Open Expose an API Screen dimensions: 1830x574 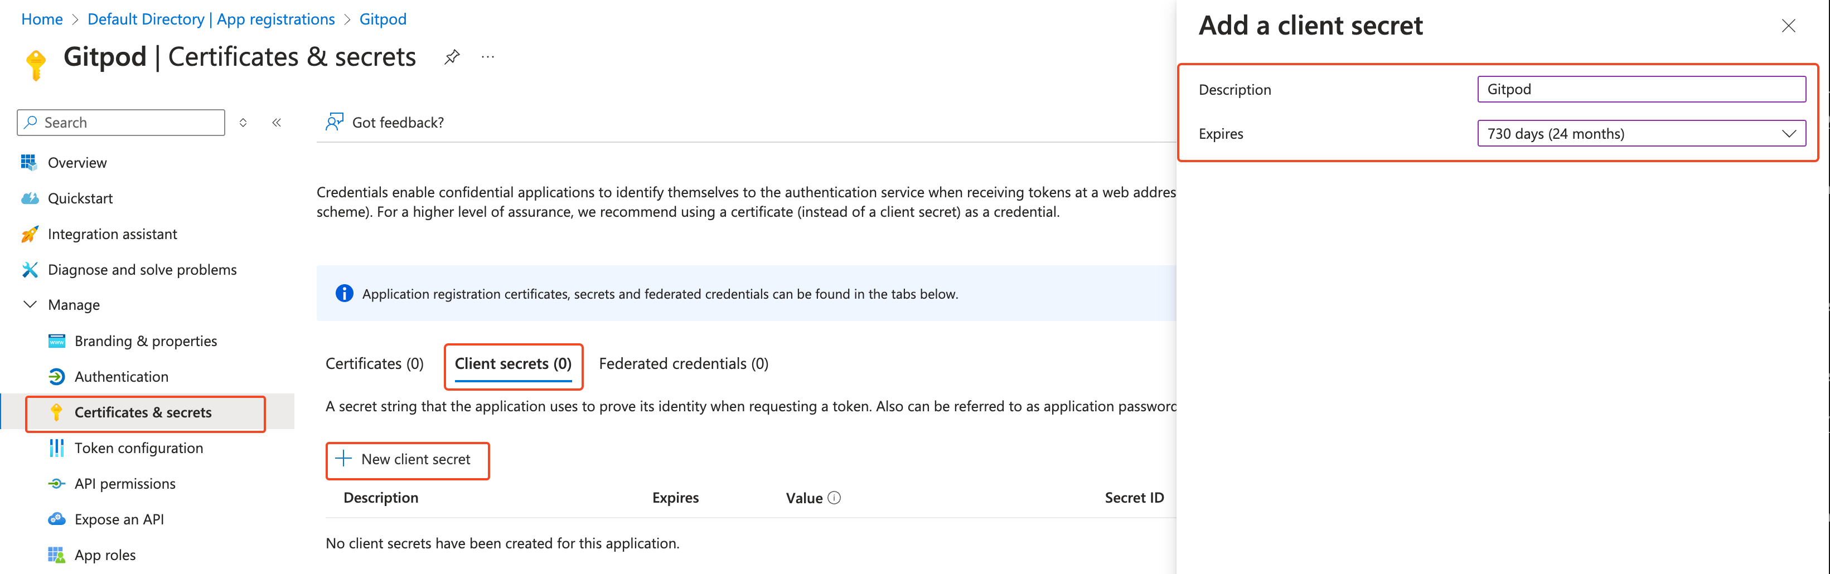click(x=119, y=519)
